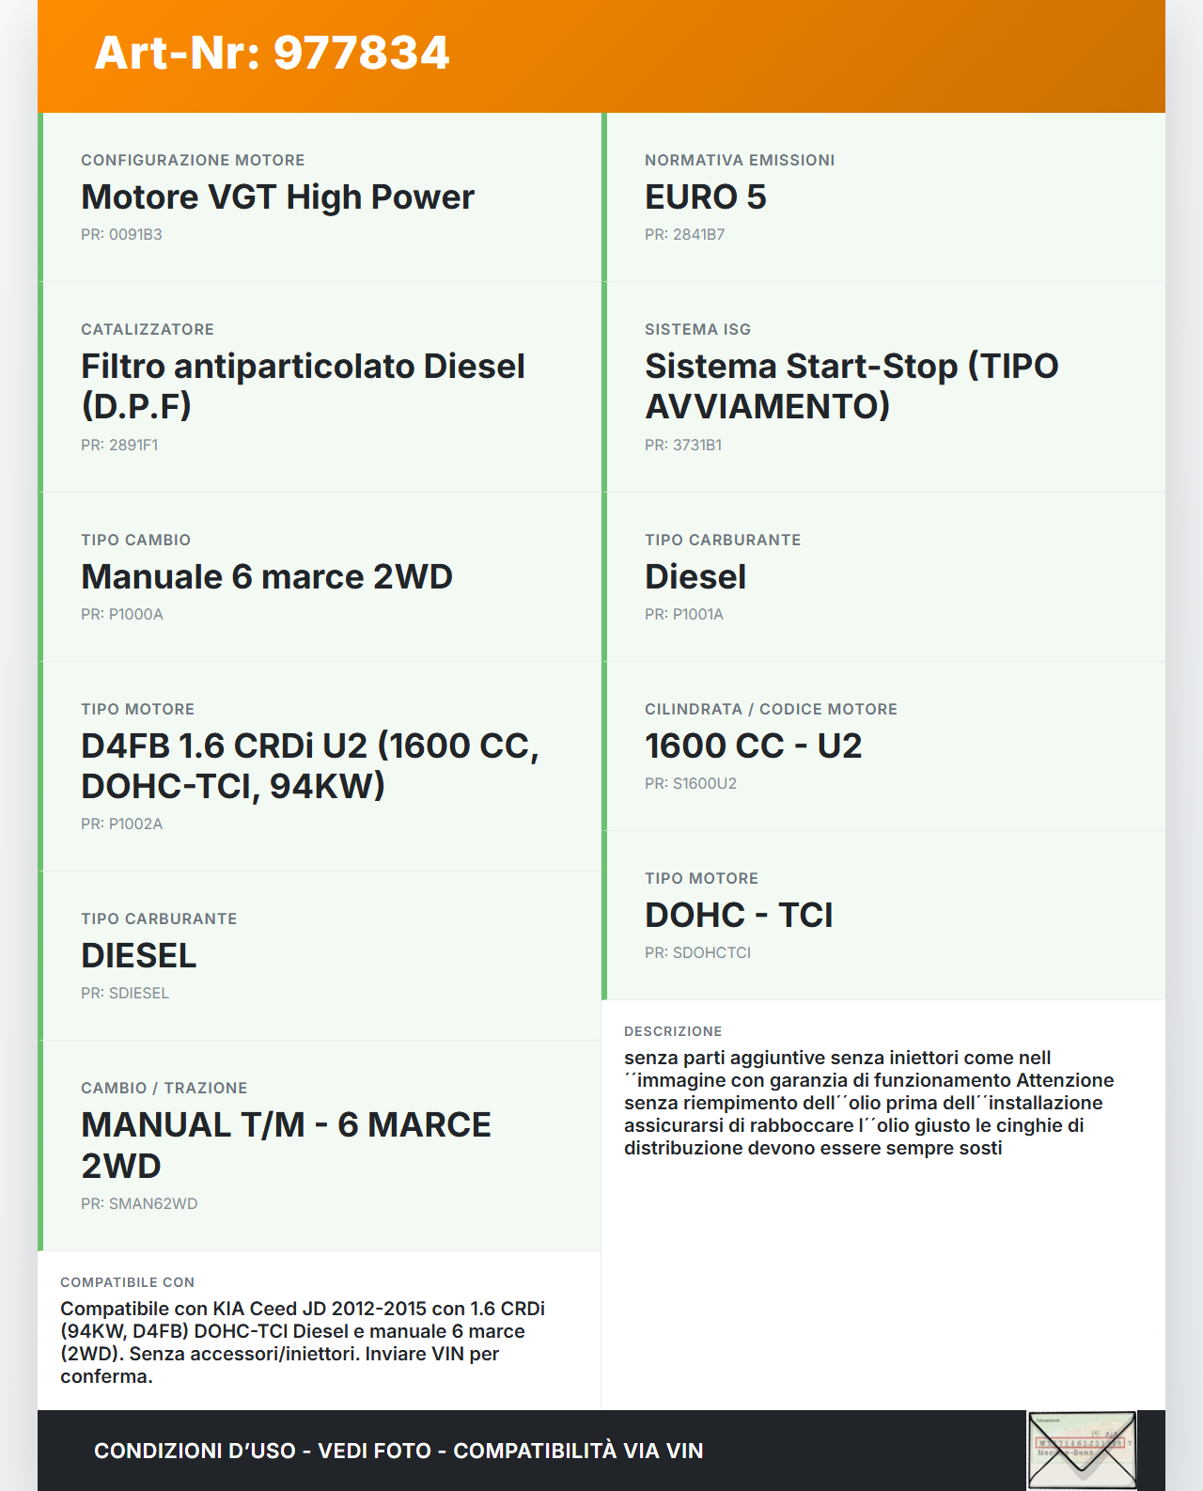Click the Art-Nr: 977834 header title

click(x=273, y=54)
